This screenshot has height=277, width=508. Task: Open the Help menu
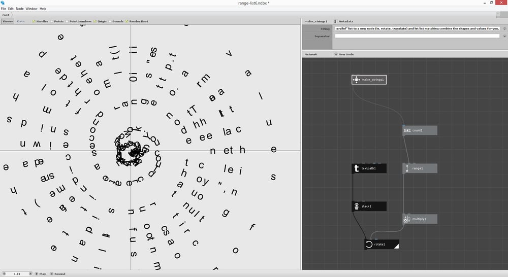[43, 9]
